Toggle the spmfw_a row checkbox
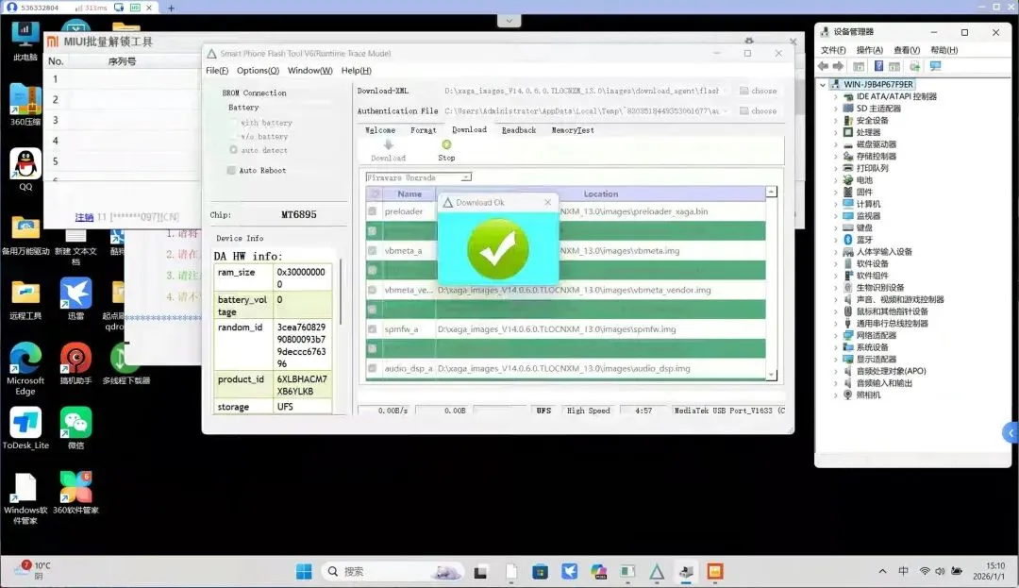 click(x=373, y=328)
